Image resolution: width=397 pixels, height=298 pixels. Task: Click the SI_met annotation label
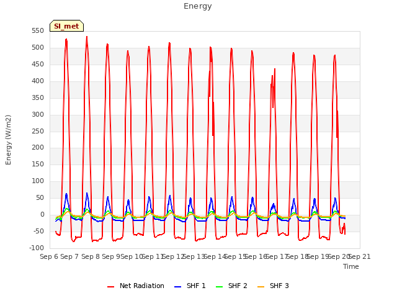(x=66, y=26)
